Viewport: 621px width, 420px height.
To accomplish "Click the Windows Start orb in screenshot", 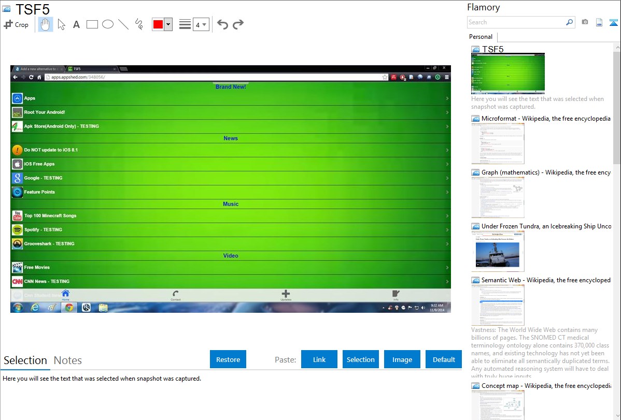I will coord(18,307).
